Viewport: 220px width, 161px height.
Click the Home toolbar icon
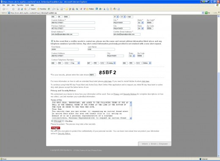click(25, 9)
